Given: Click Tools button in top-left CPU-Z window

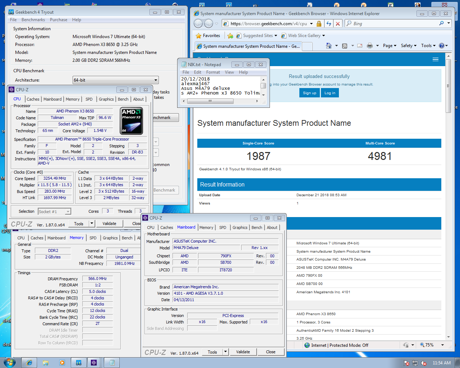Looking at the screenshot, I should [79, 224].
